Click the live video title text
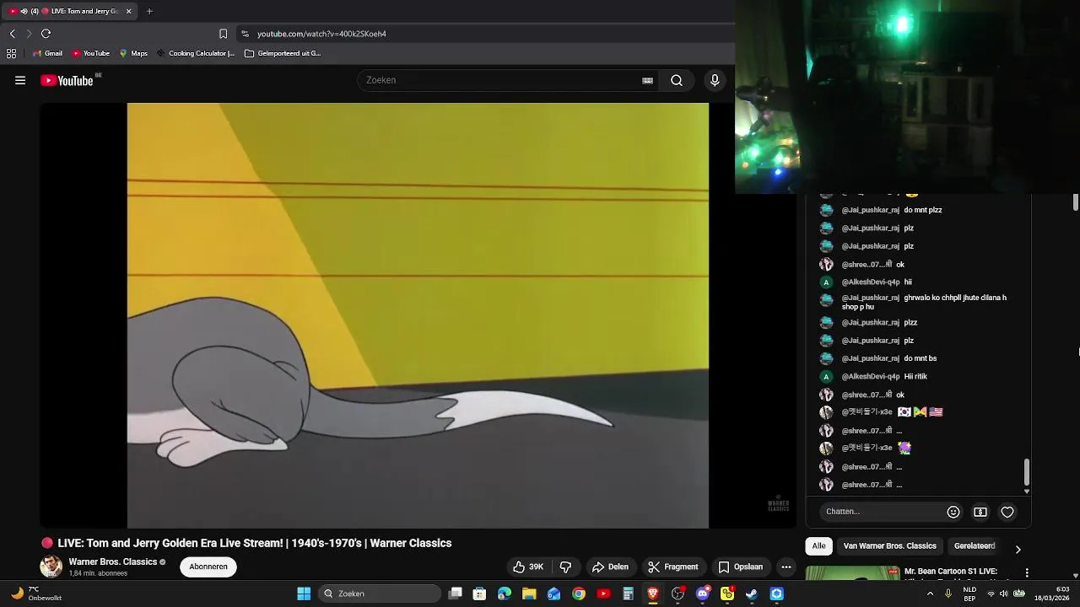 coord(255,544)
